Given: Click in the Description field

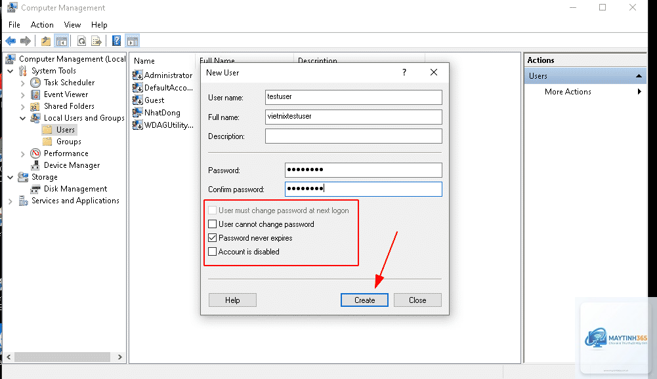Looking at the screenshot, I should point(354,136).
